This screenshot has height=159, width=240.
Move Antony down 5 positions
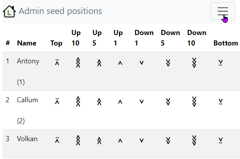coord(168,63)
